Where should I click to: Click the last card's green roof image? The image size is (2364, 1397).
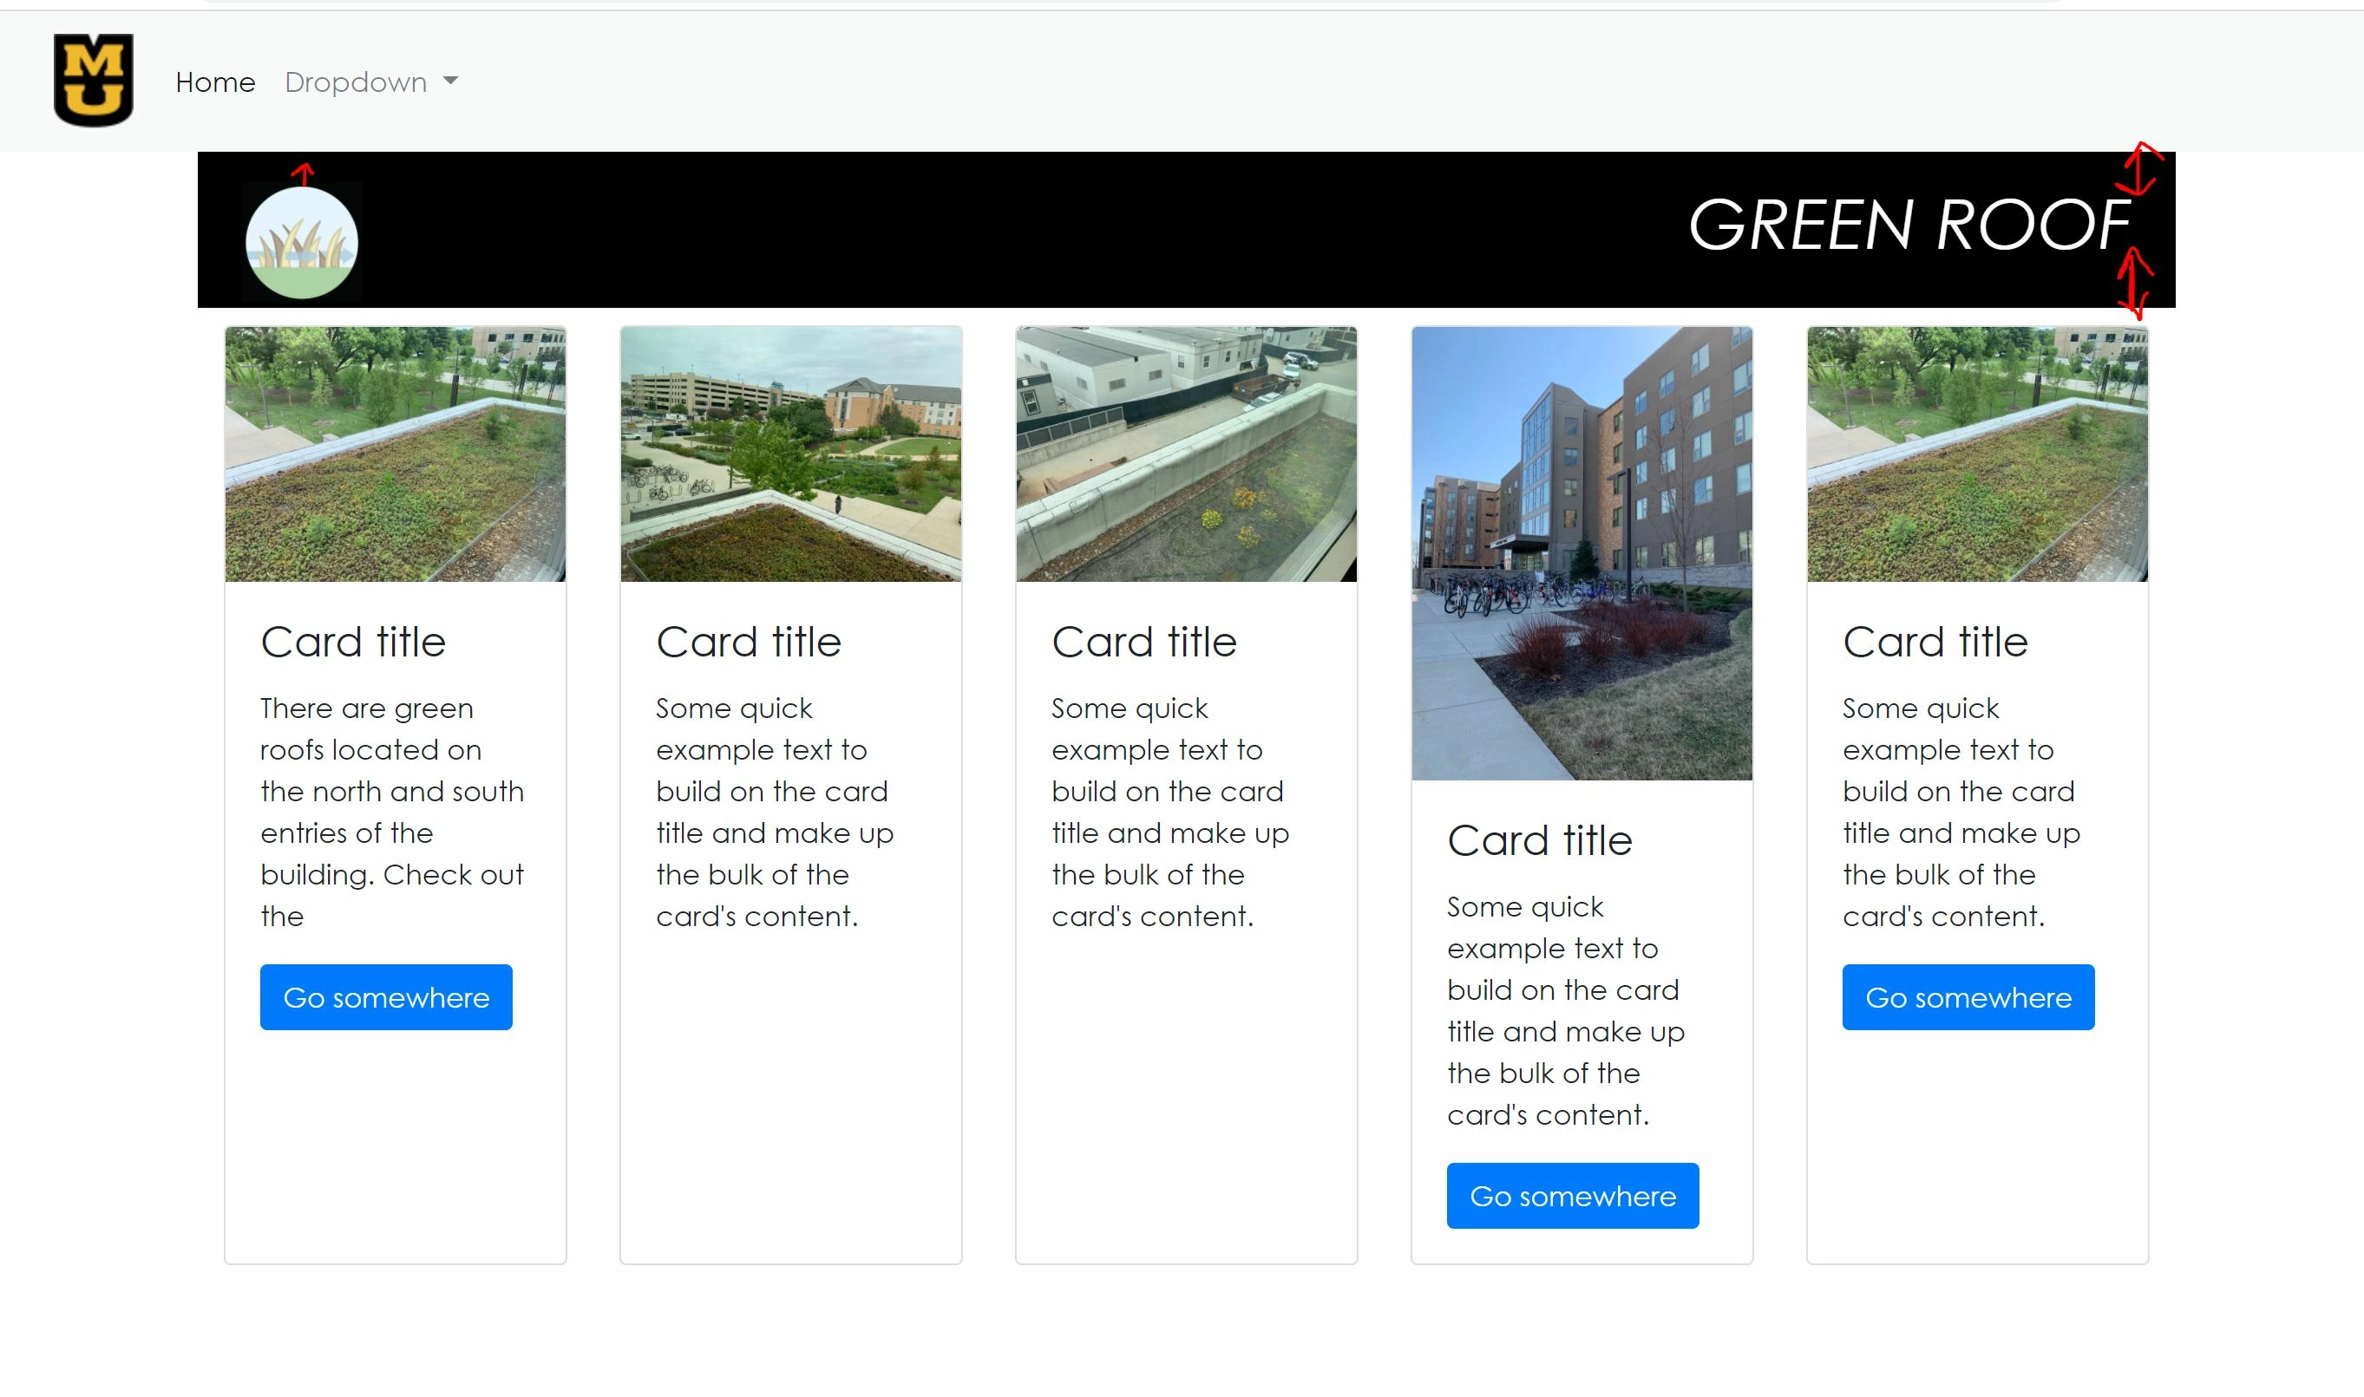click(x=1977, y=454)
